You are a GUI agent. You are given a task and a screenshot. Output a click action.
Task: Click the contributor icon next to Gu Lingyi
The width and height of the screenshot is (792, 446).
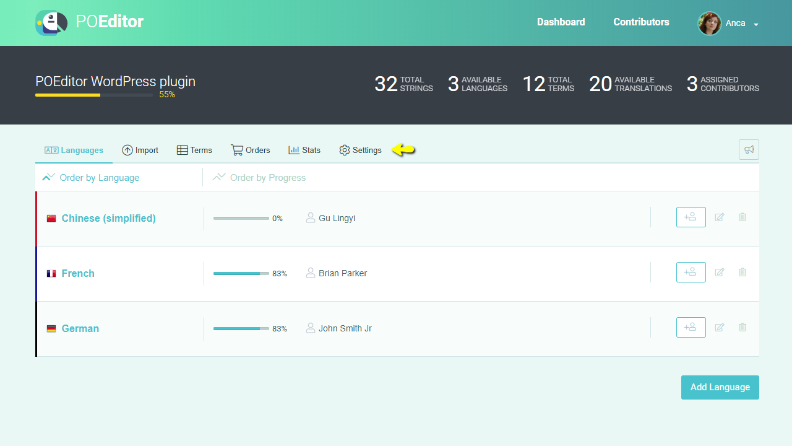tap(311, 217)
